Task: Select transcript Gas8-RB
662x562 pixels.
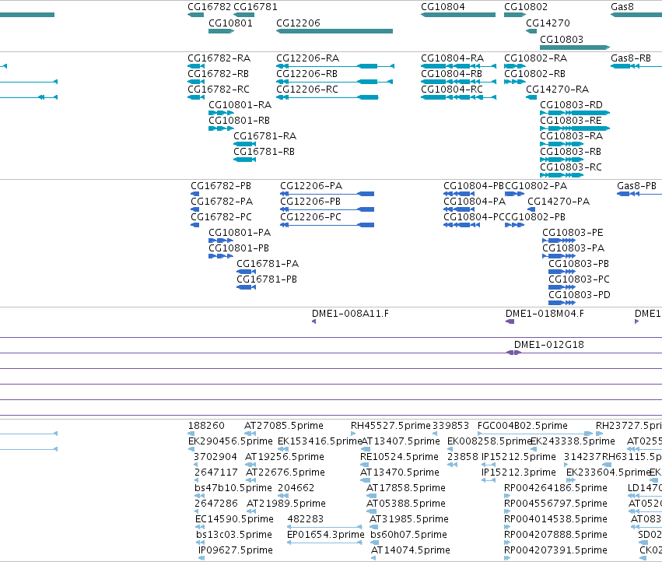Action: tap(631, 58)
